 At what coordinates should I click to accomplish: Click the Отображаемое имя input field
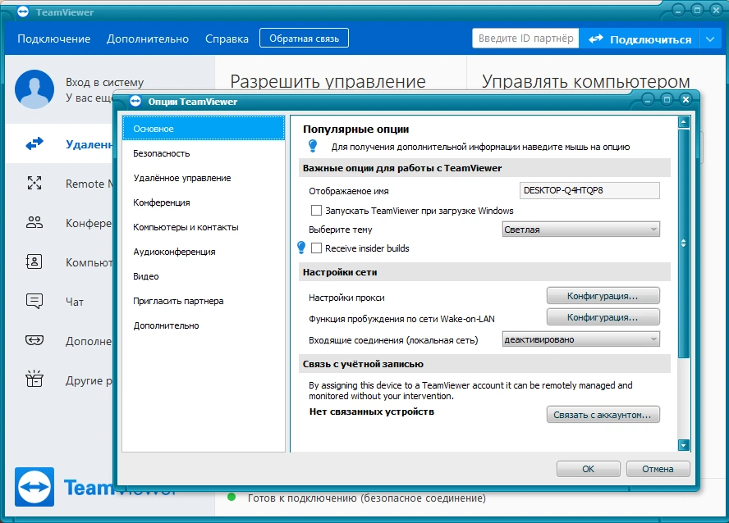click(x=589, y=190)
